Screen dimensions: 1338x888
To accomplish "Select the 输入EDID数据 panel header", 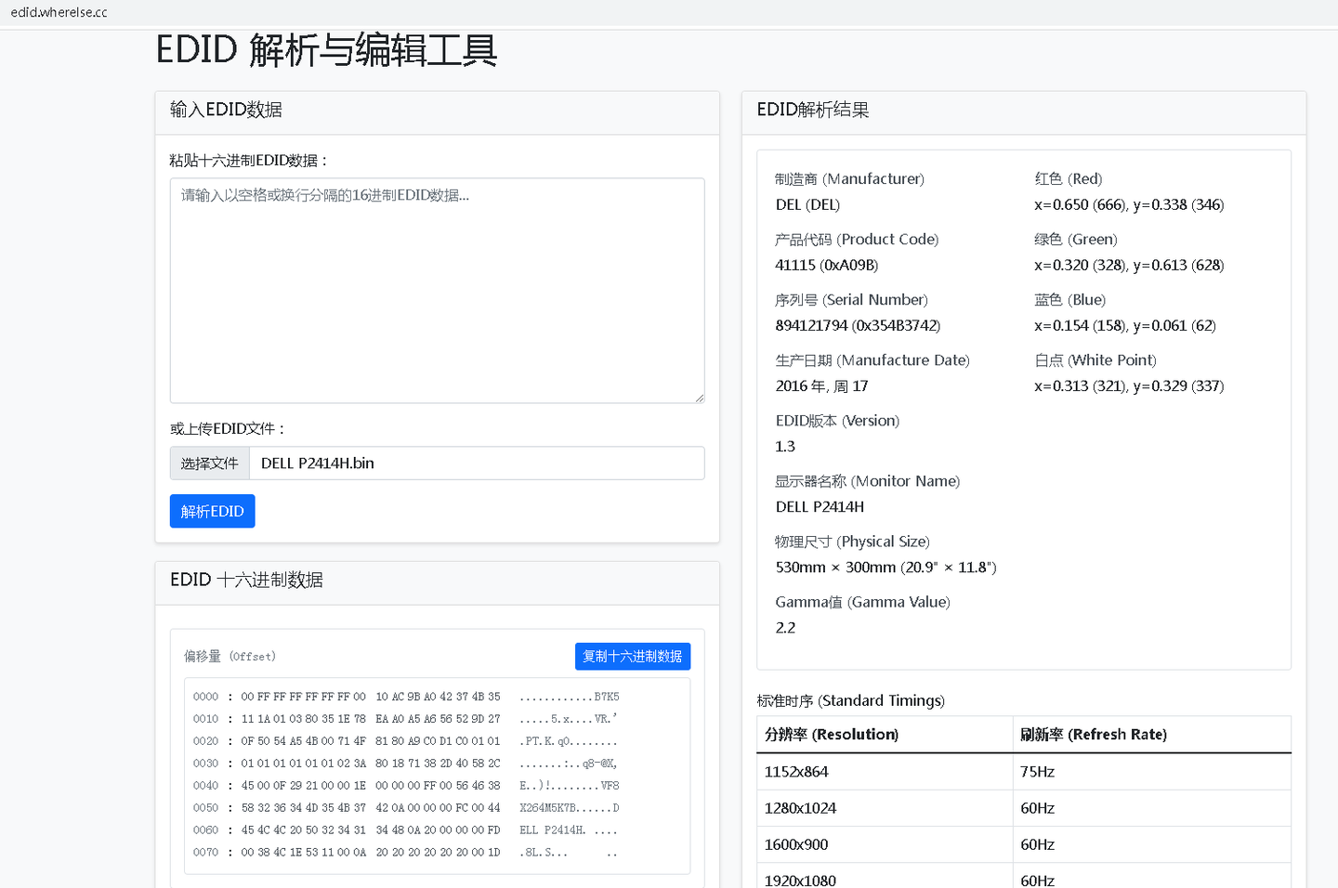I will coord(438,112).
